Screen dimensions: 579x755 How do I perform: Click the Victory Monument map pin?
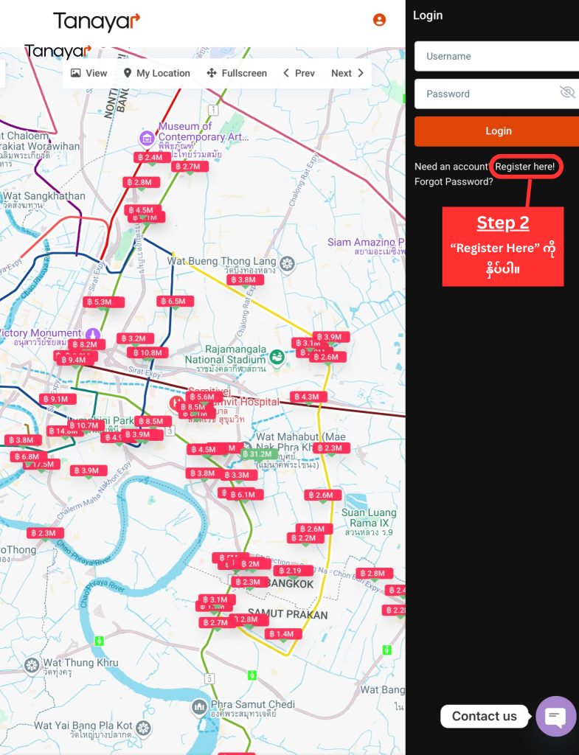click(x=92, y=334)
